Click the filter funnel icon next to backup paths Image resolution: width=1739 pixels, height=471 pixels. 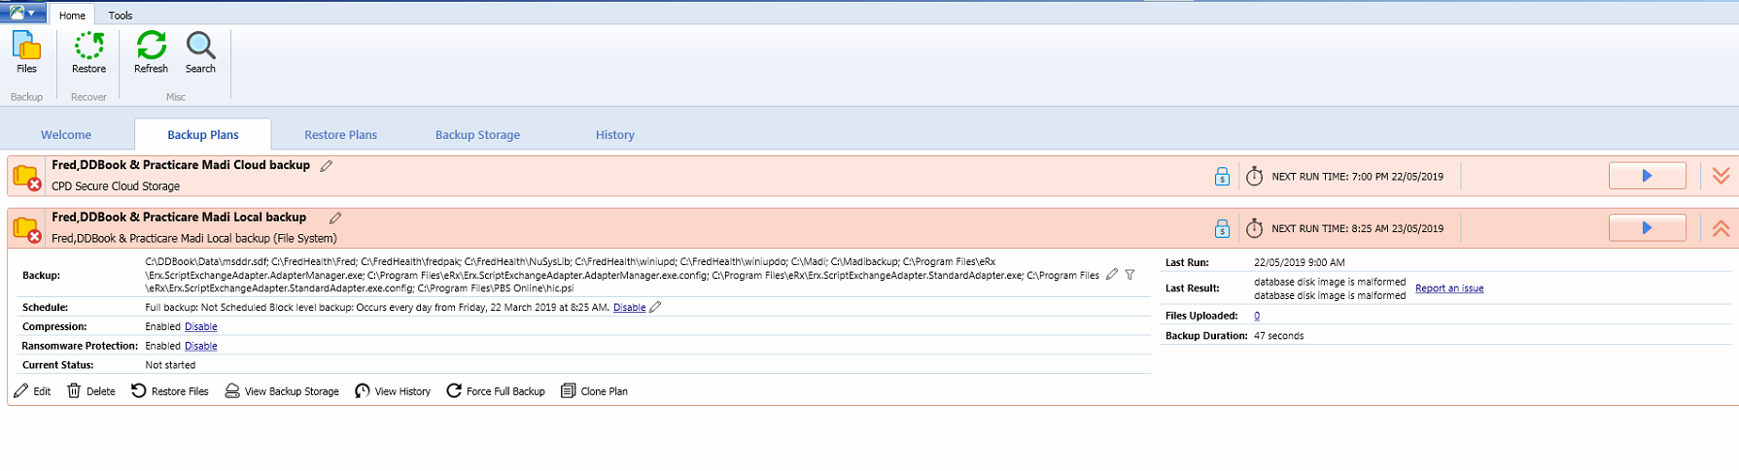click(1130, 275)
